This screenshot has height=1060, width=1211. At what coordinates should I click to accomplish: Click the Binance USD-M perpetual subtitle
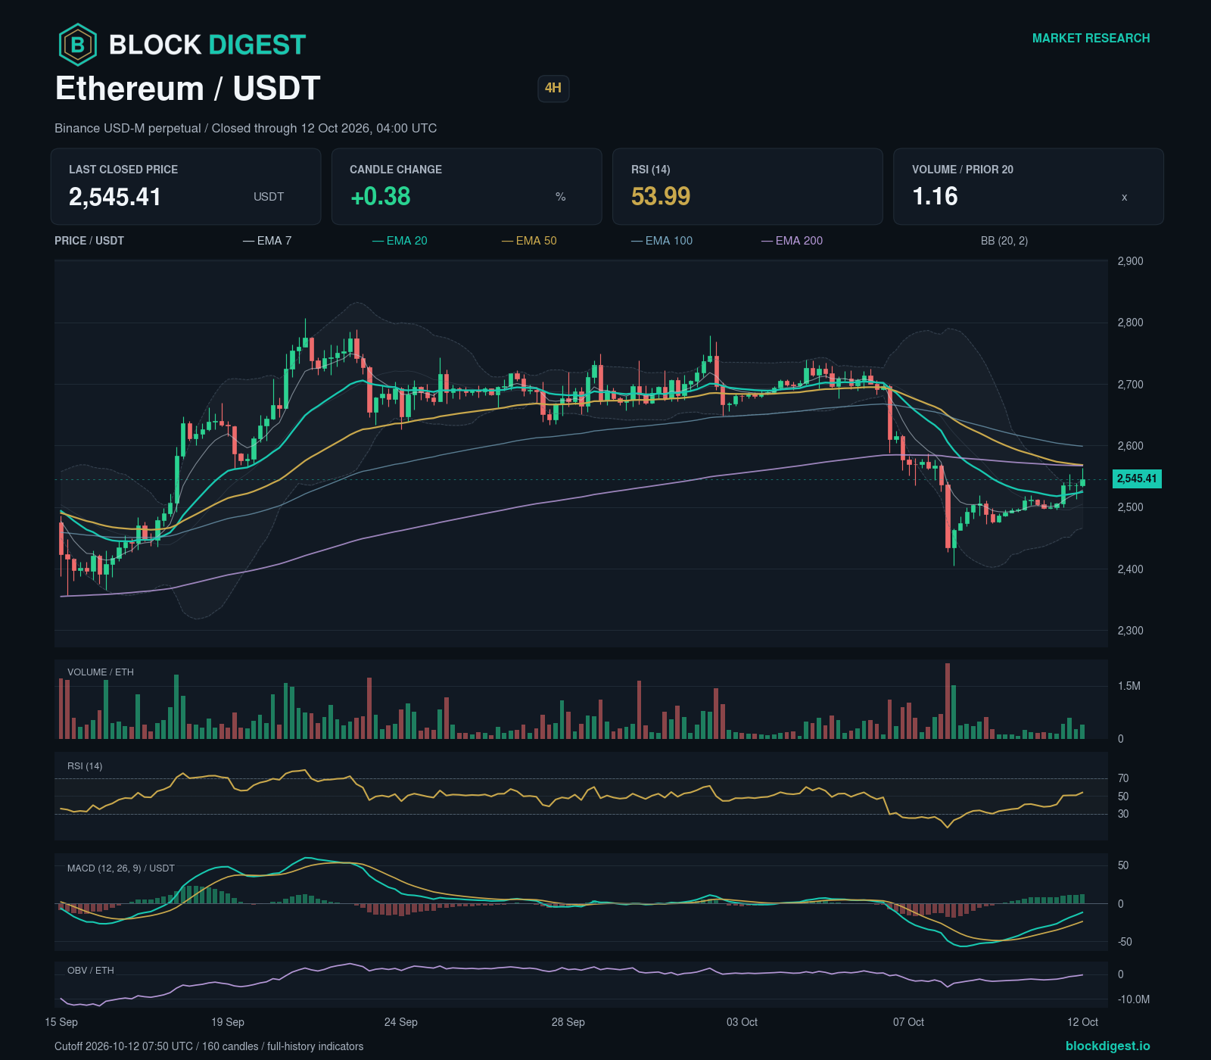coord(245,128)
